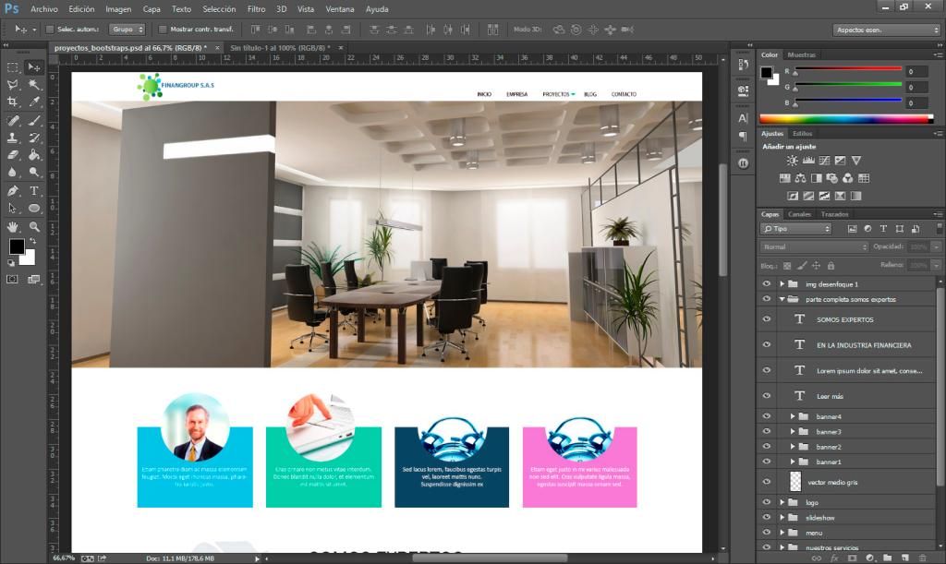Open the Tipo layer filter dropdown
Viewport: 946px width, 564px height.
[795, 229]
